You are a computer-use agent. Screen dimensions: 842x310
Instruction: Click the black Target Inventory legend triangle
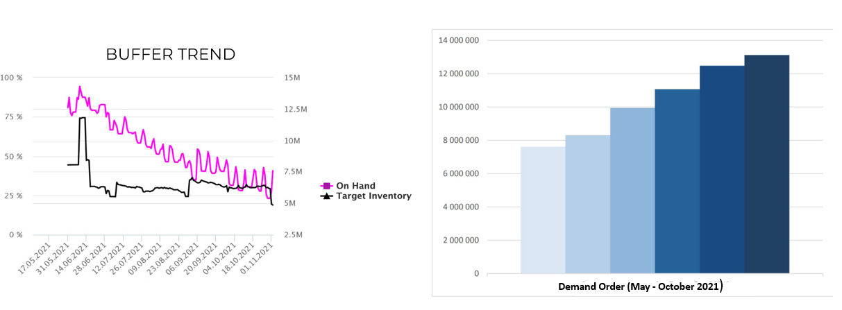point(326,196)
